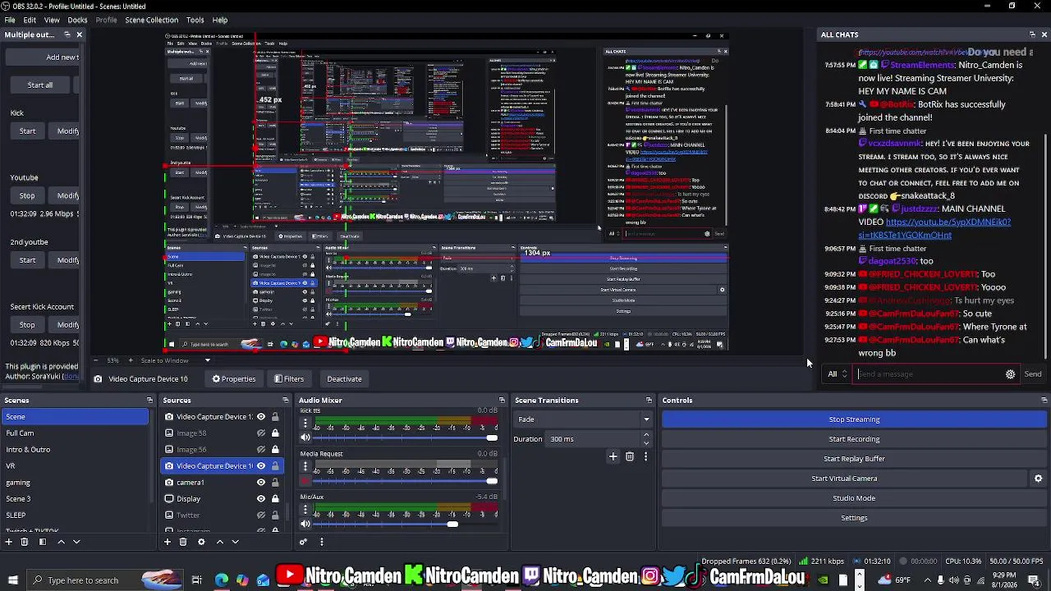Hide first Video Capture Device source
1051x591 pixels.
[x=261, y=417]
